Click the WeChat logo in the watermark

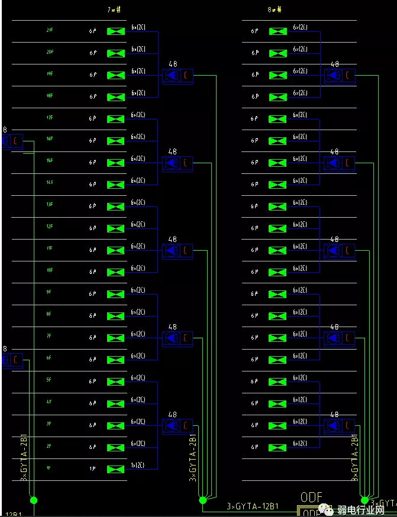(x=327, y=509)
